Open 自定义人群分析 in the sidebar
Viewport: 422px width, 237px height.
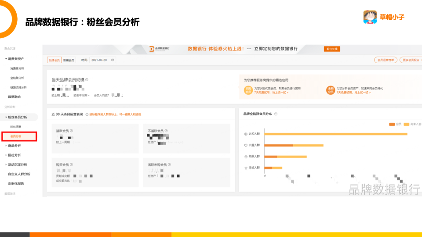point(19,174)
